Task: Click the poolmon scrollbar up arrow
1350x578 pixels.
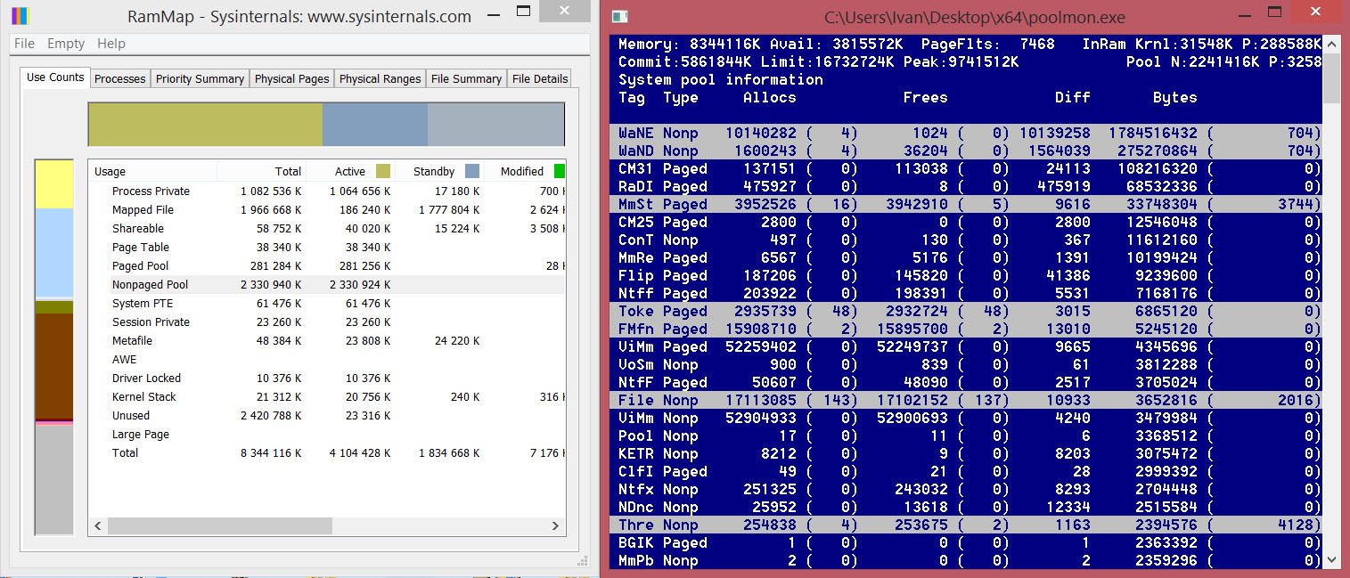Action: click(x=1331, y=44)
